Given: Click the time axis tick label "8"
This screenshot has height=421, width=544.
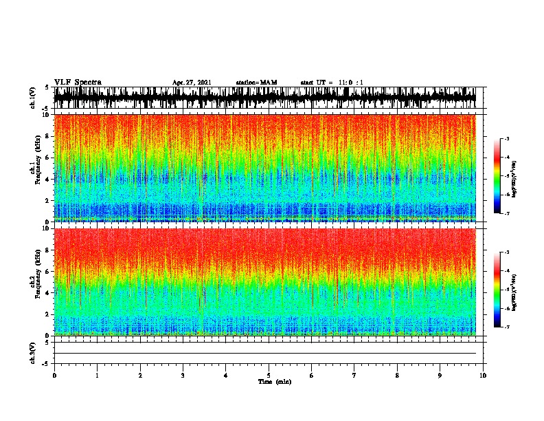Looking at the screenshot, I should click(x=397, y=376).
